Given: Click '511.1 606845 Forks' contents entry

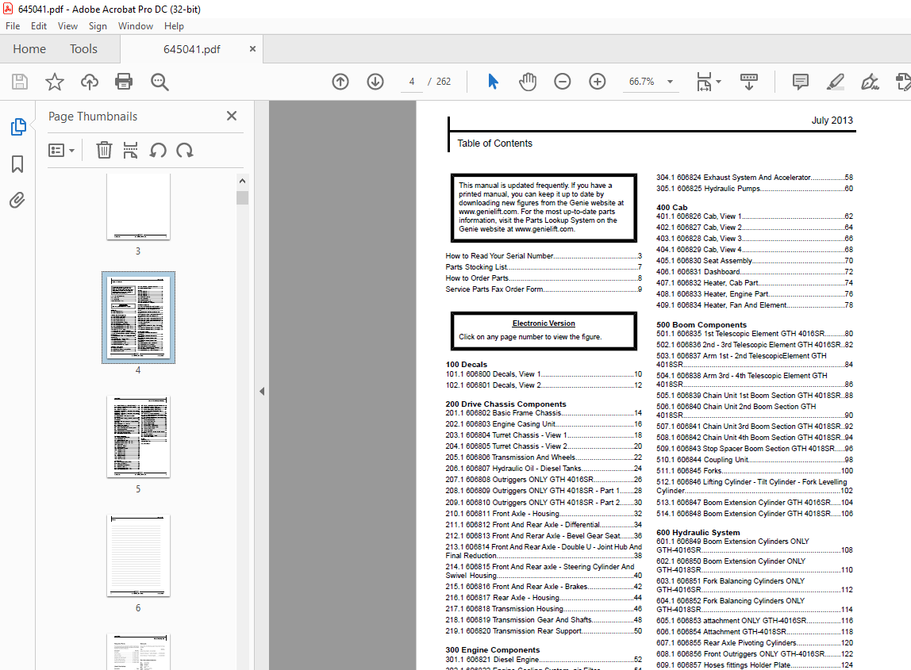Looking at the screenshot, I should 754,471.
